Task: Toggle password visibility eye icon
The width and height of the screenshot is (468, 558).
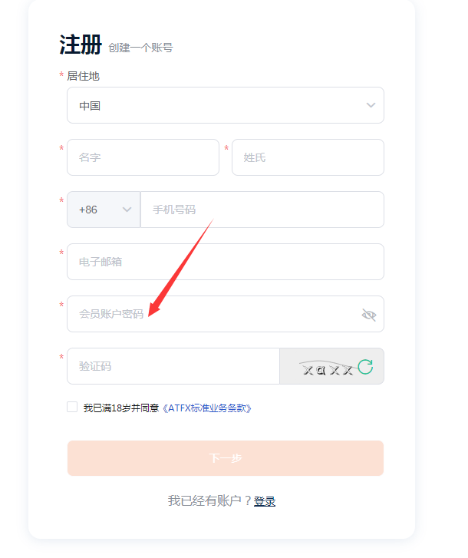Action: [369, 315]
